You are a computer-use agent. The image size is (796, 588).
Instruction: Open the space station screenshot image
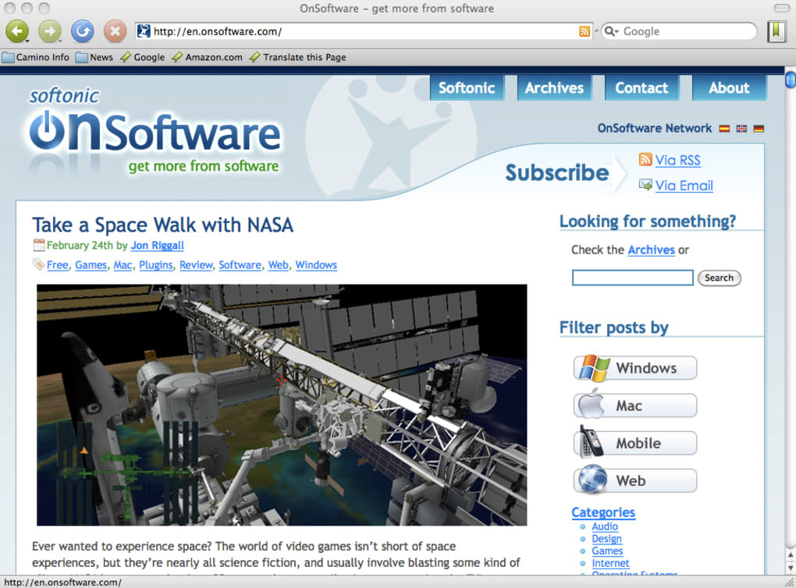coord(282,405)
